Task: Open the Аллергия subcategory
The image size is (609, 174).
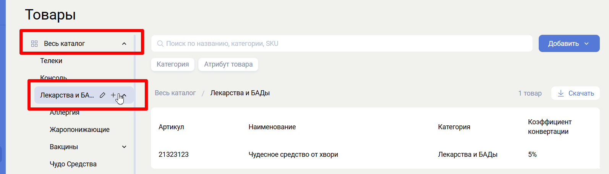Action: pos(65,113)
